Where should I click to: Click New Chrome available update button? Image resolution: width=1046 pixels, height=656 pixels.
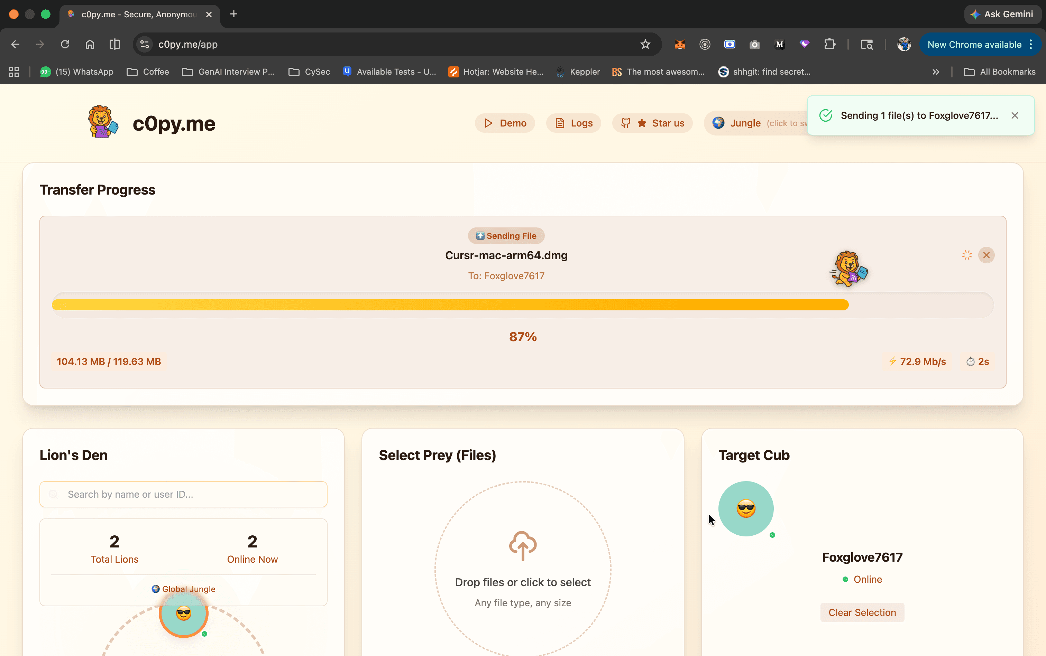coord(974,44)
